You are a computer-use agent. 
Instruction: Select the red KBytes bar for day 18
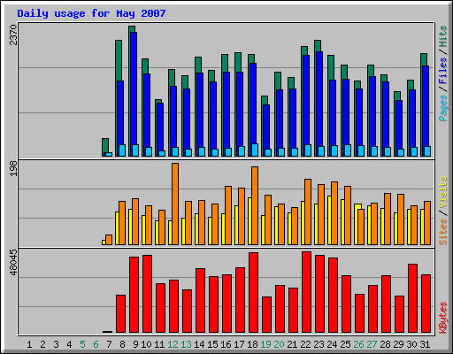point(253,292)
